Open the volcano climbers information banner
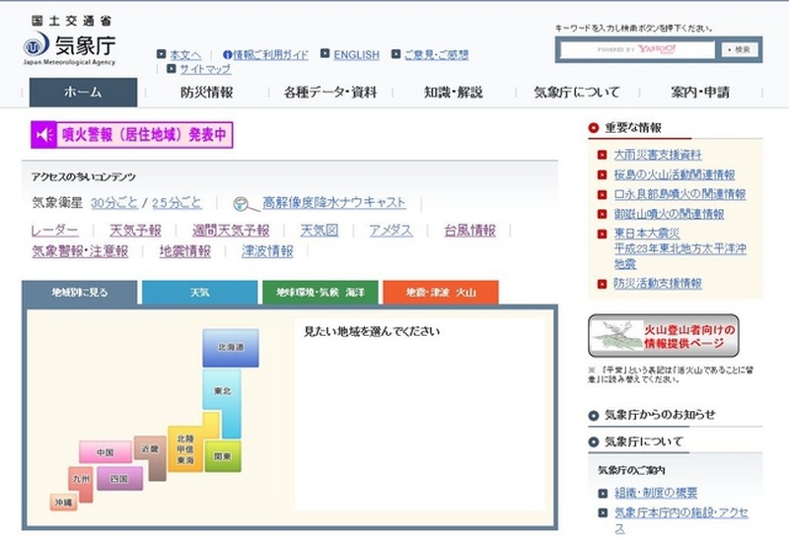The width and height of the screenshot is (789, 539). (x=663, y=336)
